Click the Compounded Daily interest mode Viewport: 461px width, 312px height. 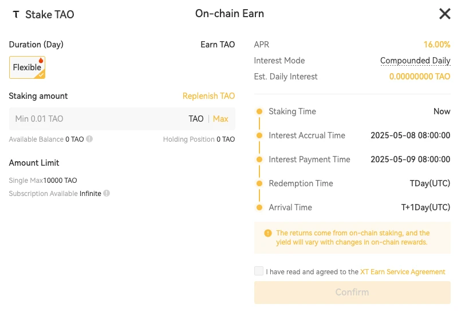tap(415, 61)
